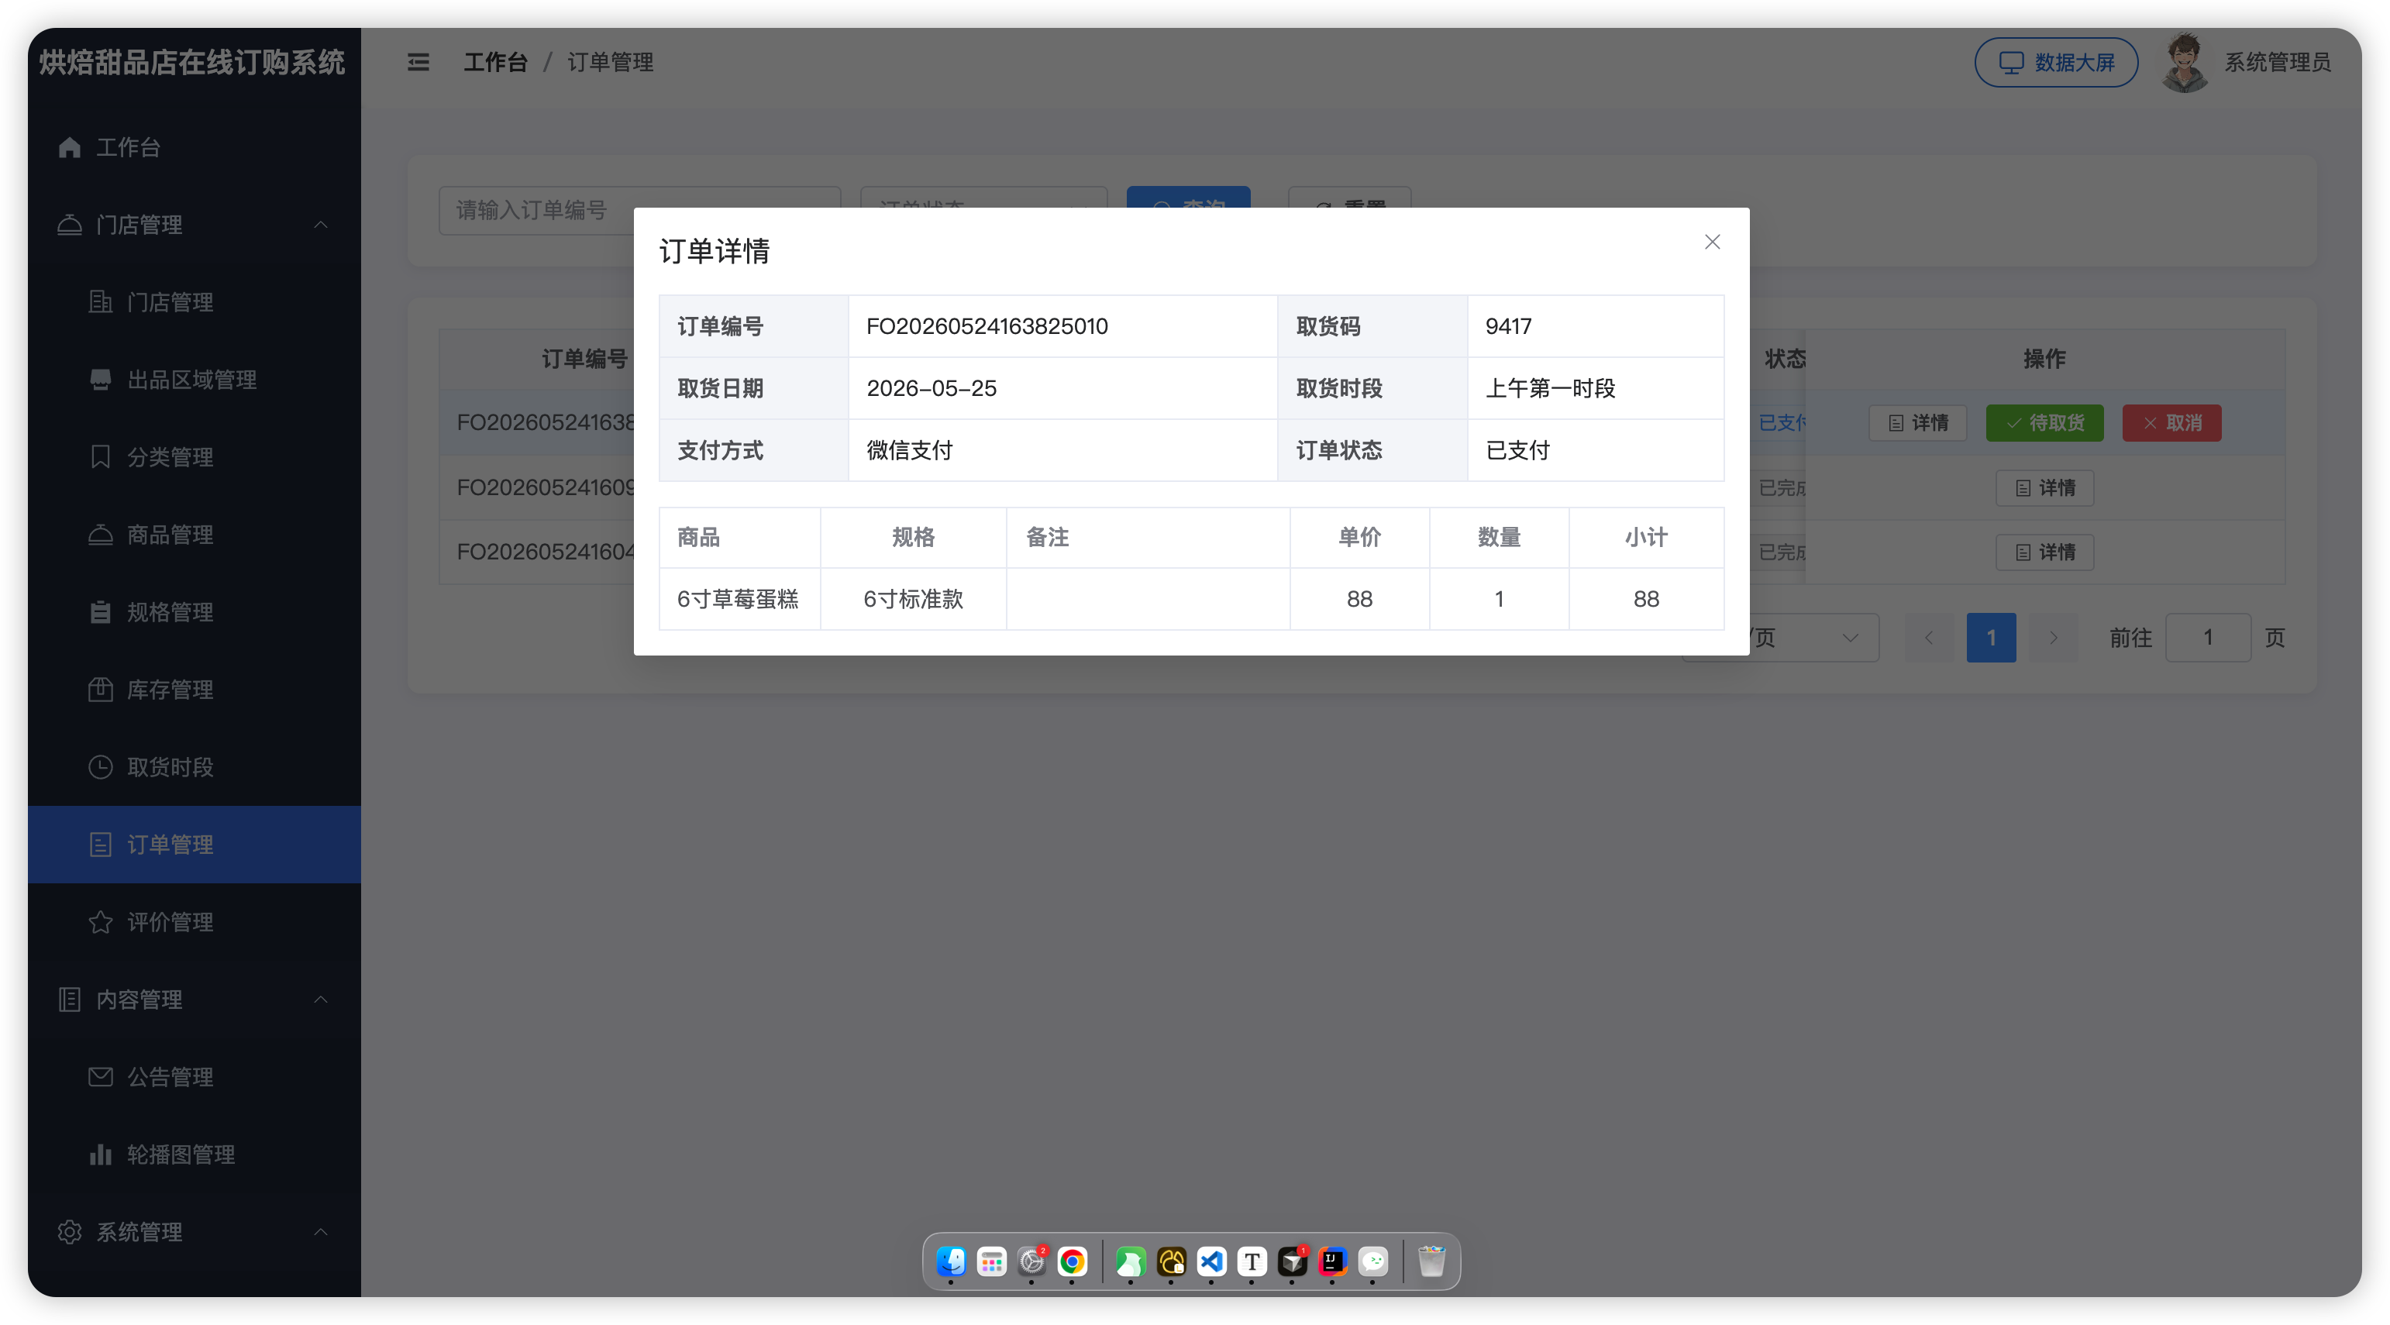Click 详情 in the second order row
This screenshot has width=2390, height=1325.
click(x=2044, y=487)
